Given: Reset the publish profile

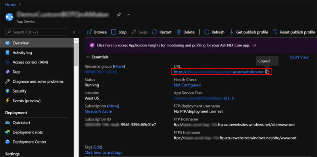Looking at the screenshot, I should 294,32.
